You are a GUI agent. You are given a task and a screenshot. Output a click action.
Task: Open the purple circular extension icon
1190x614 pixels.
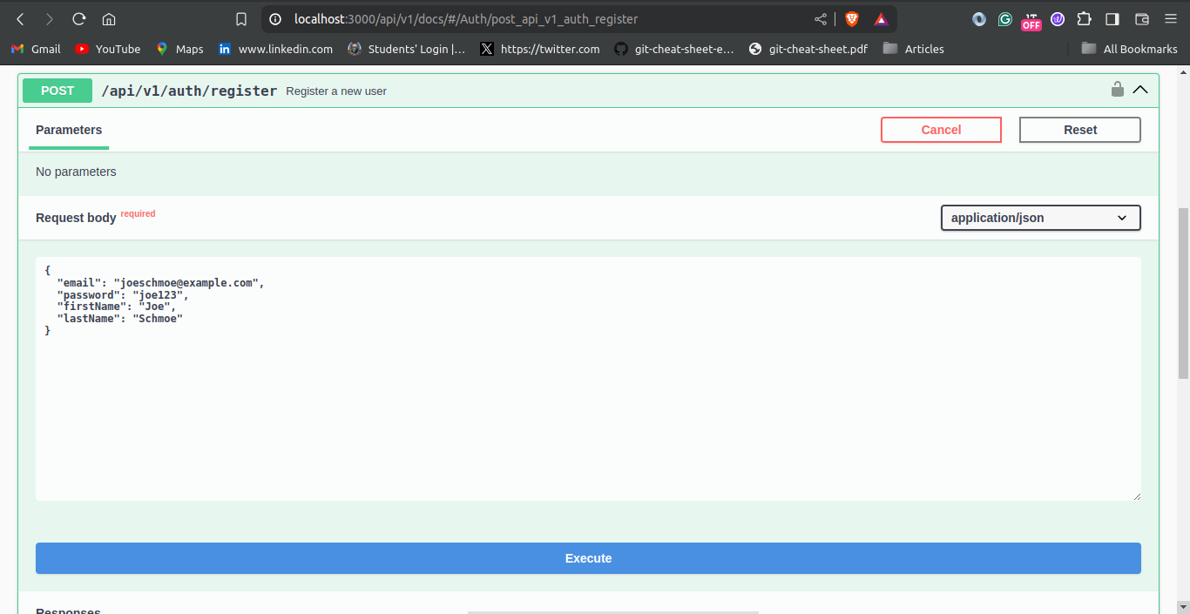click(x=1058, y=18)
